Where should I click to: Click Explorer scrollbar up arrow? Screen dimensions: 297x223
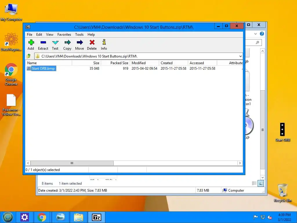(262, 51)
